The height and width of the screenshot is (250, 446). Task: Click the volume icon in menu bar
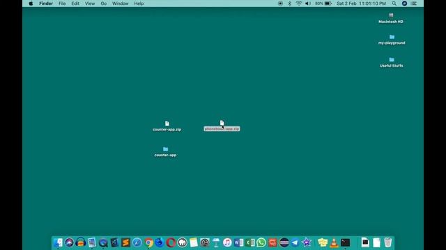pyautogui.click(x=308, y=3)
